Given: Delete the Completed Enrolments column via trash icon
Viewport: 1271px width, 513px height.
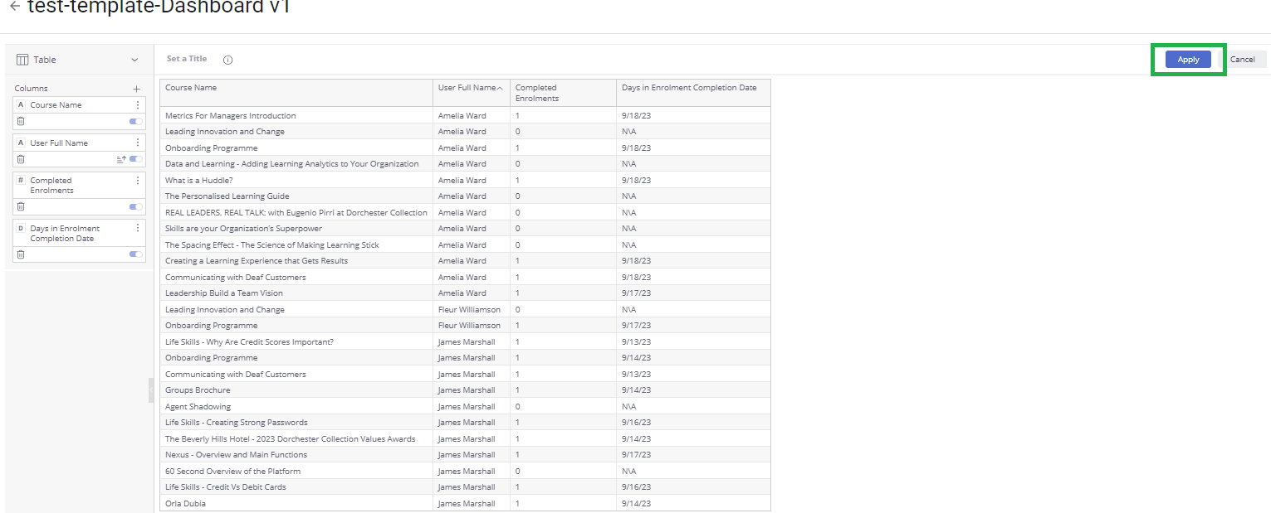Looking at the screenshot, I should pyautogui.click(x=20, y=207).
